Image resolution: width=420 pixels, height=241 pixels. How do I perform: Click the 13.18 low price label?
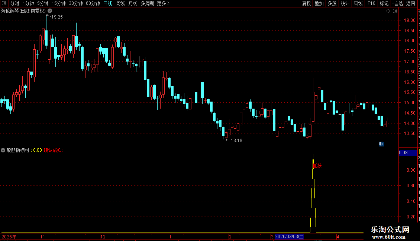pos(236,140)
